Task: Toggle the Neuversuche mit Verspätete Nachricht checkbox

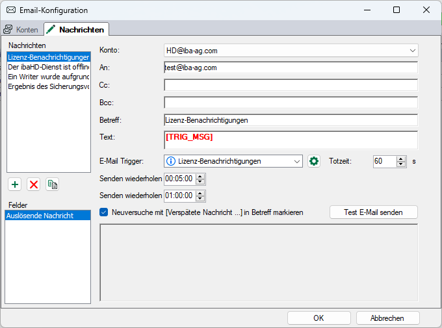Action: tap(103, 212)
